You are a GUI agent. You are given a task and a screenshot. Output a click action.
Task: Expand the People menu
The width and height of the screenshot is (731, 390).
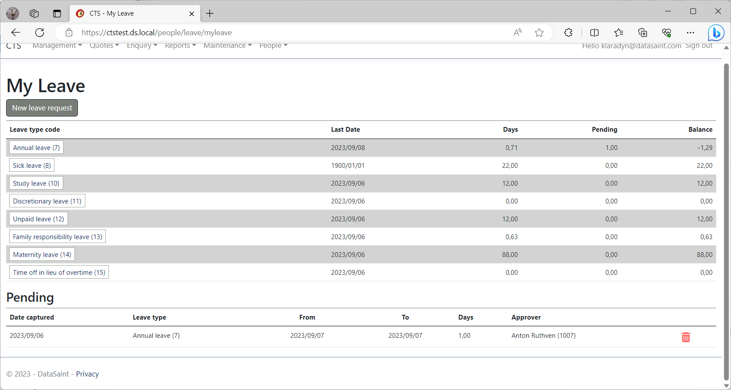[273, 45]
